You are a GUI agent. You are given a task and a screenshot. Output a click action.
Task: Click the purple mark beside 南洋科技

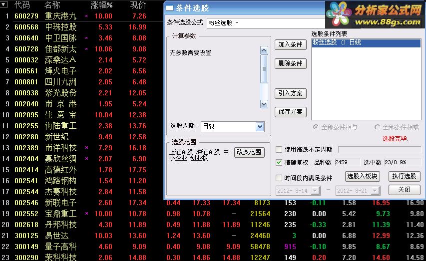tap(86, 148)
